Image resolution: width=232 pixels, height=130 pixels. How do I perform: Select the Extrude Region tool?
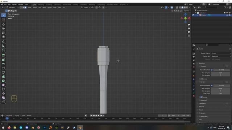point(3,55)
